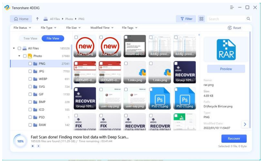Click the Photo category icon in tree
This screenshot has width=262, height=166.
tap(30, 56)
